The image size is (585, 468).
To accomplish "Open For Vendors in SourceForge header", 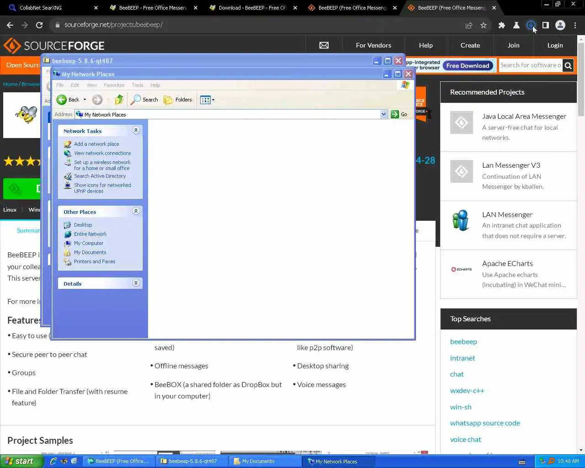I will coord(373,45).
